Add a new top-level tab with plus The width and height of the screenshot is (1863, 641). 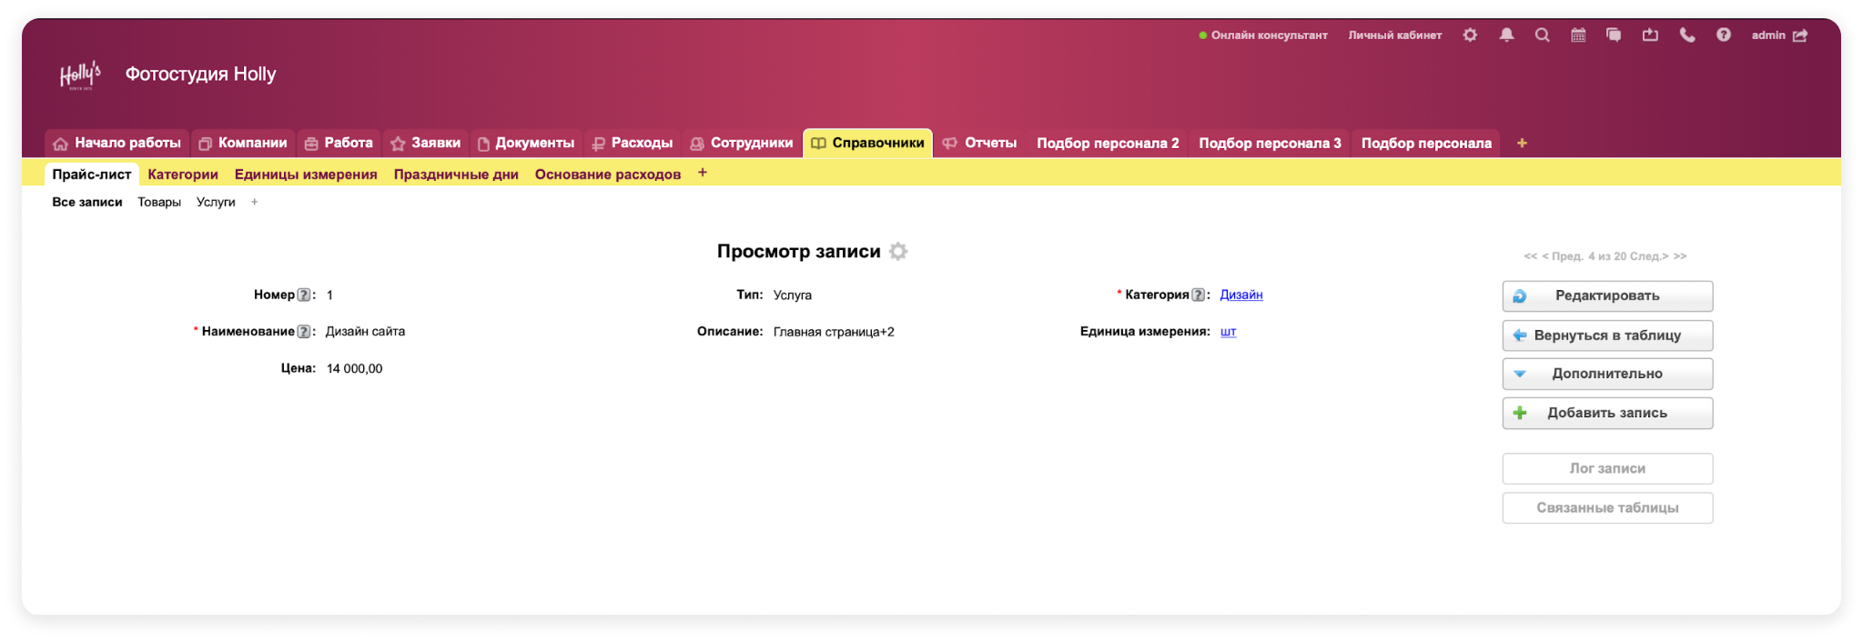pyautogui.click(x=1522, y=143)
